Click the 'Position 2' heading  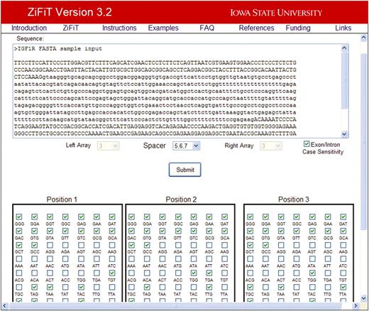pos(181,200)
